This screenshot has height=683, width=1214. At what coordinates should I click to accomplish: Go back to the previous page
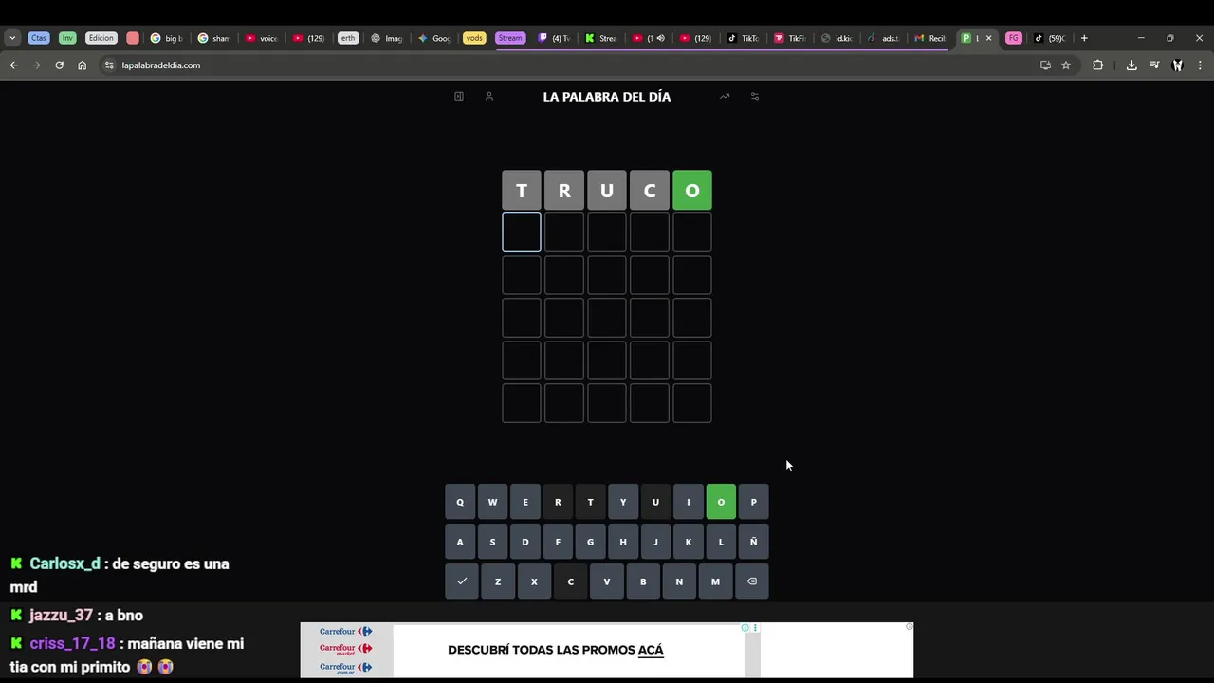(x=13, y=65)
